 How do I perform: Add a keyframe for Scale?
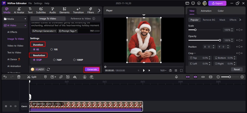point(239,30)
